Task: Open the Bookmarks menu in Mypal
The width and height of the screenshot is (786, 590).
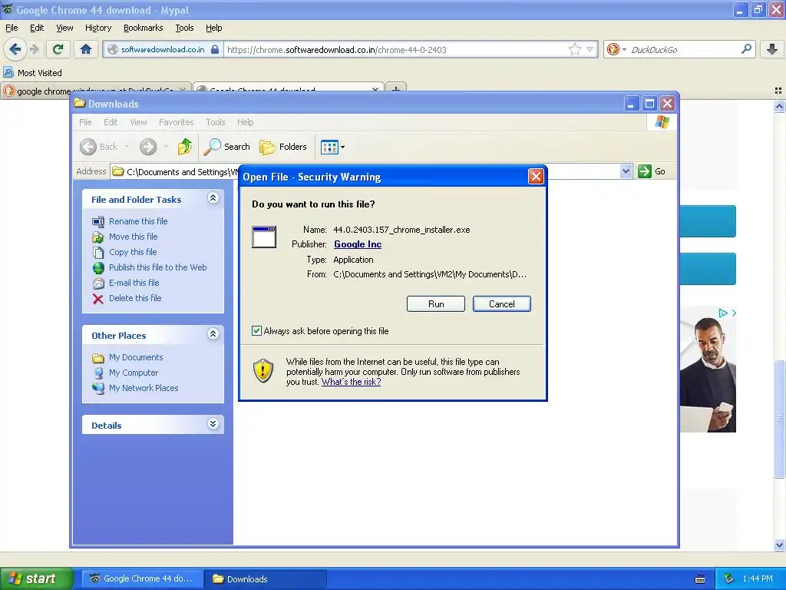Action: pyautogui.click(x=144, y=28)
